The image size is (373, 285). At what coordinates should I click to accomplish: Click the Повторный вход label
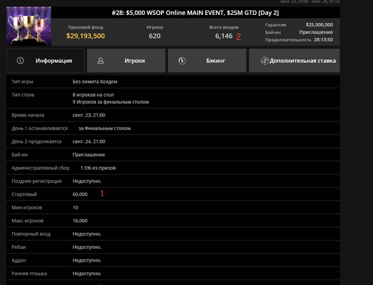coord(31,234)
